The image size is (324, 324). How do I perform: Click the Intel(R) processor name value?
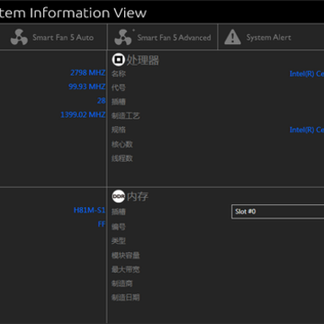point(307,74)
